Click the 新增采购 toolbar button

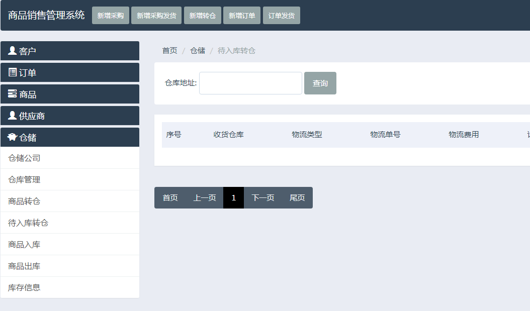[111, 16]
